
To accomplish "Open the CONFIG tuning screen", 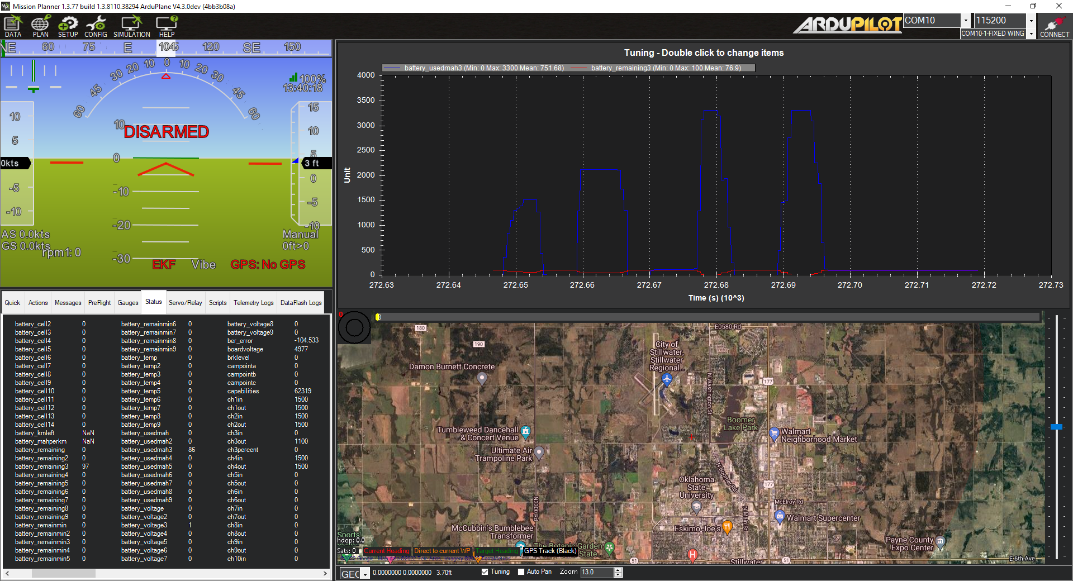I will coord(96,26).
